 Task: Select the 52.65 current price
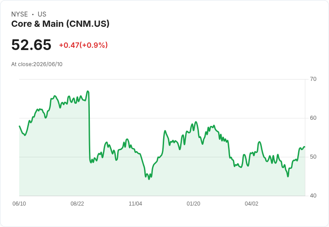point(31,45)
